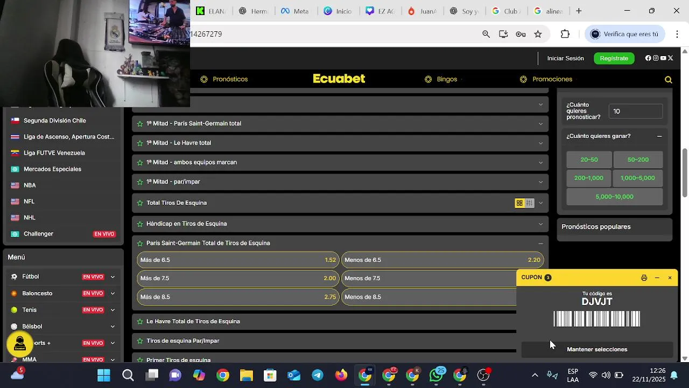Collapse the ¿Cuánto quieres ganar? section
Screen dimensions: 689x388
pyautogui.click(x=659, y=136)
